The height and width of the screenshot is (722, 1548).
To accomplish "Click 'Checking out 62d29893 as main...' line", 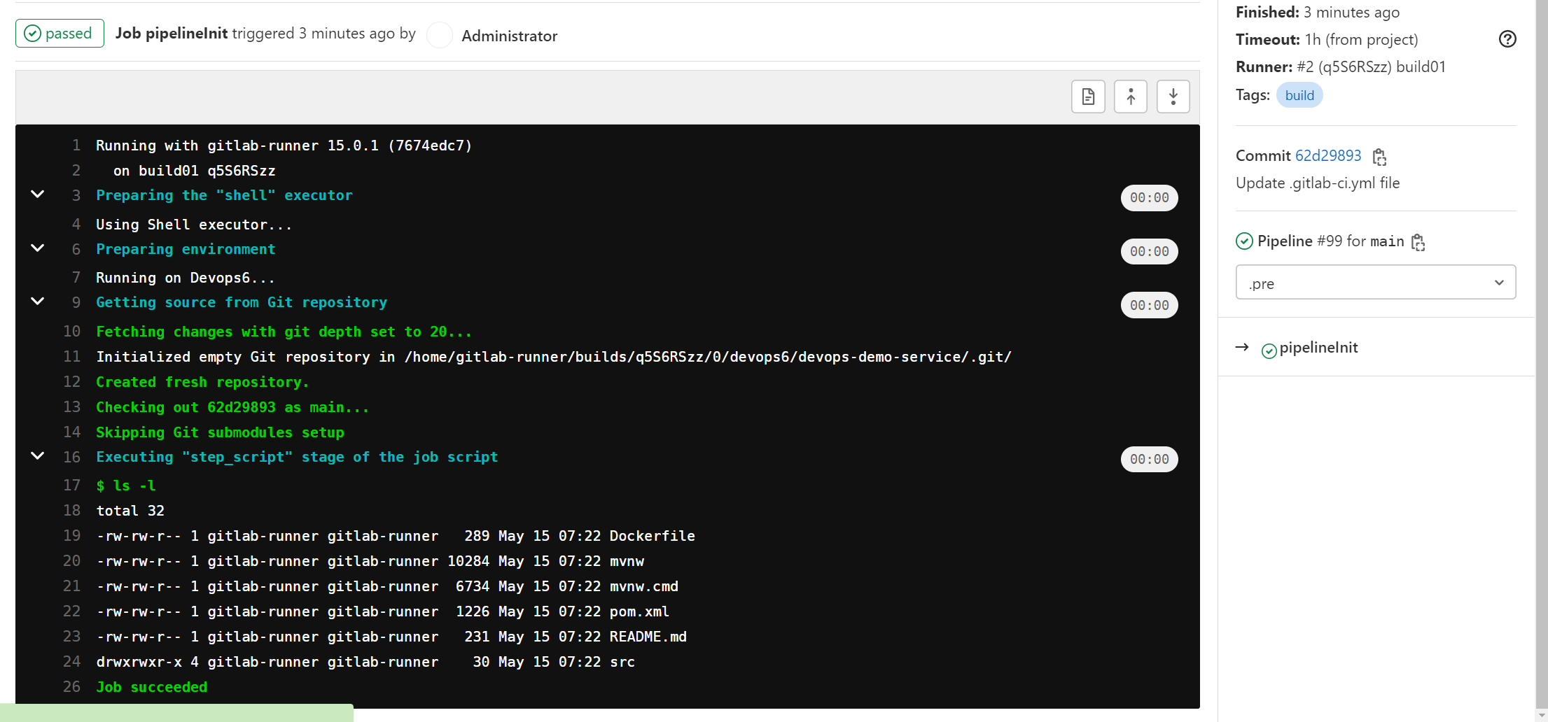I will click(x=232, y=407).
